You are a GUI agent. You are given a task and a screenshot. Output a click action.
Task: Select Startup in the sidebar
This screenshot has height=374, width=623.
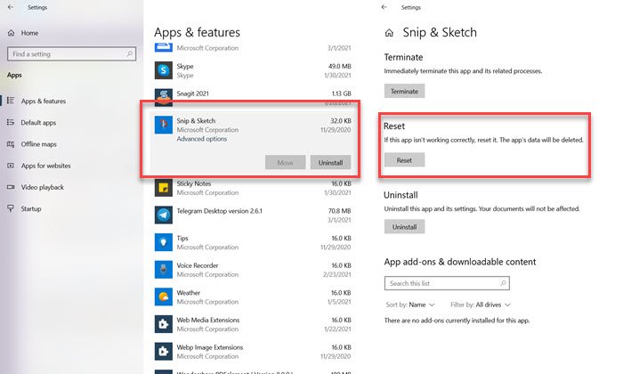[31, 208]
